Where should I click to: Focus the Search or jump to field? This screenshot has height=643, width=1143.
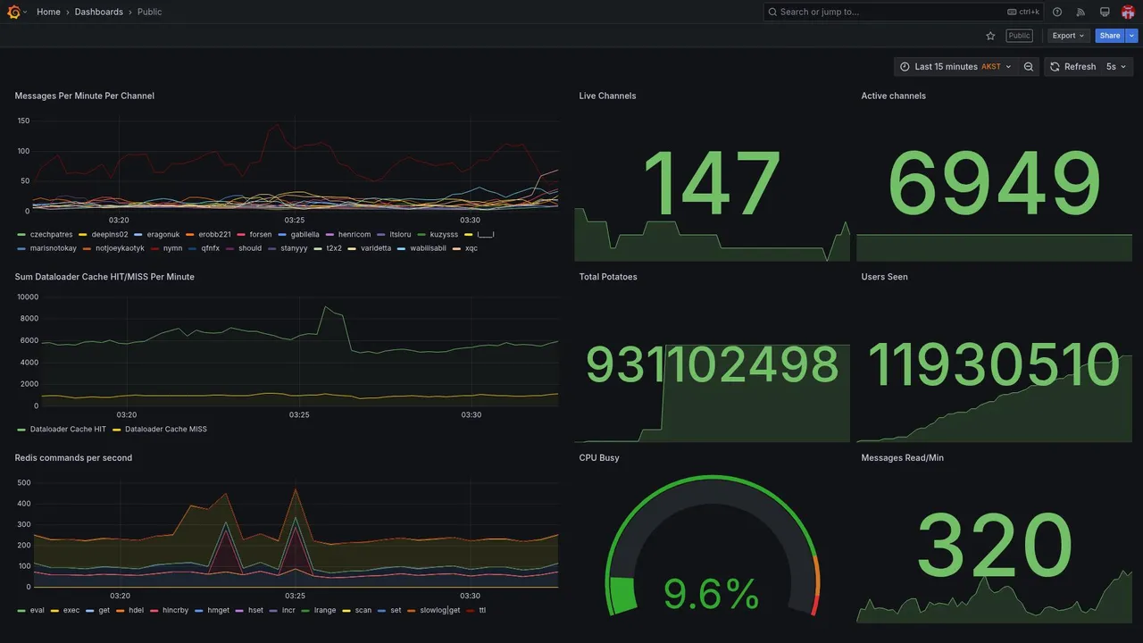[893, 12]
